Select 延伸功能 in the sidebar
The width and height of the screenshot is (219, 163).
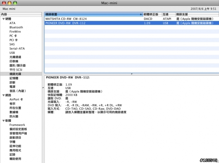(x=15, y=146)
